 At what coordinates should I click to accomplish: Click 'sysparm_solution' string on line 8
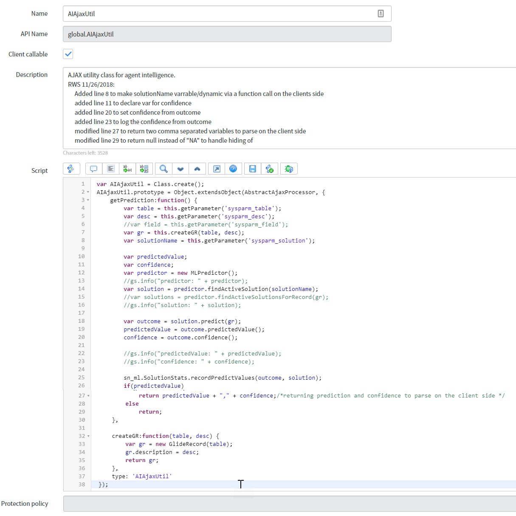pos(278,240)
